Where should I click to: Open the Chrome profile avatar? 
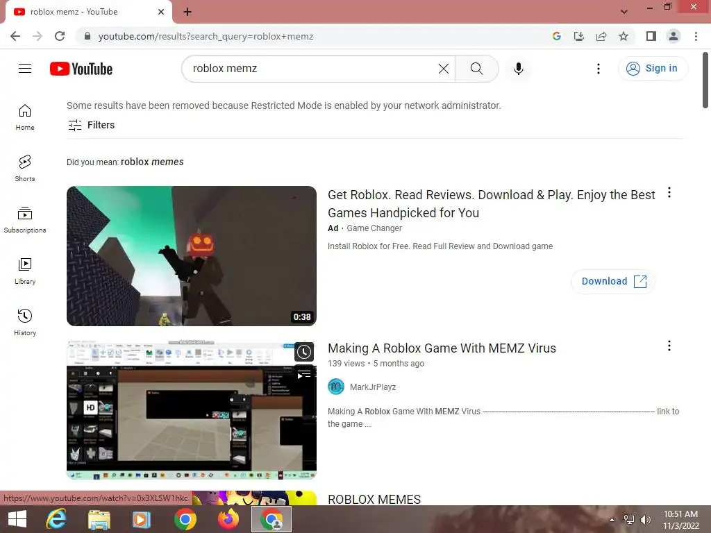coord(674,36)
